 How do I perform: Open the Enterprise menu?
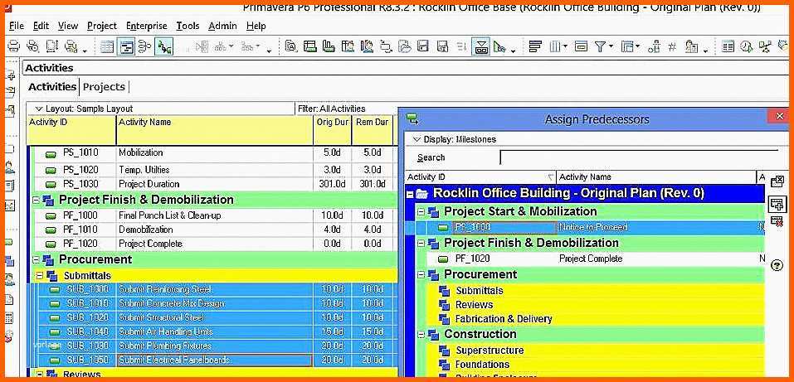[x=146, y=26]
